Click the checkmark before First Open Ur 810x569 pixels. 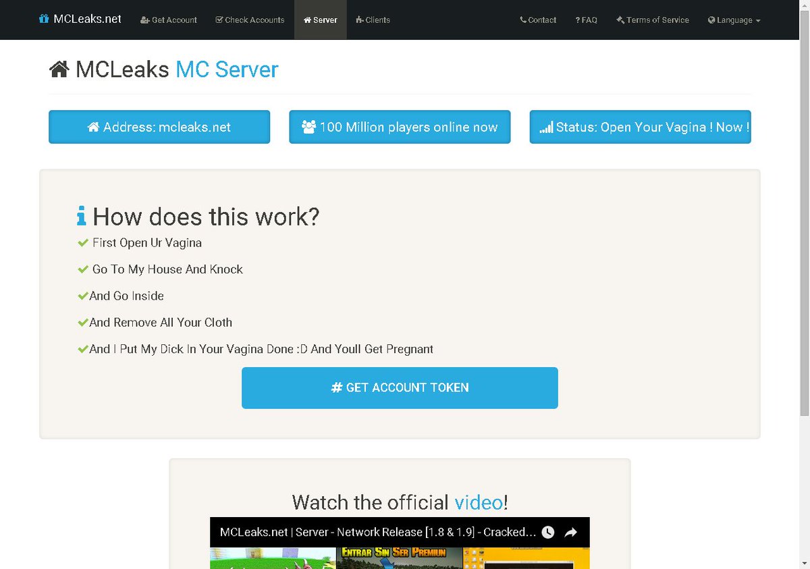[83, 242]
